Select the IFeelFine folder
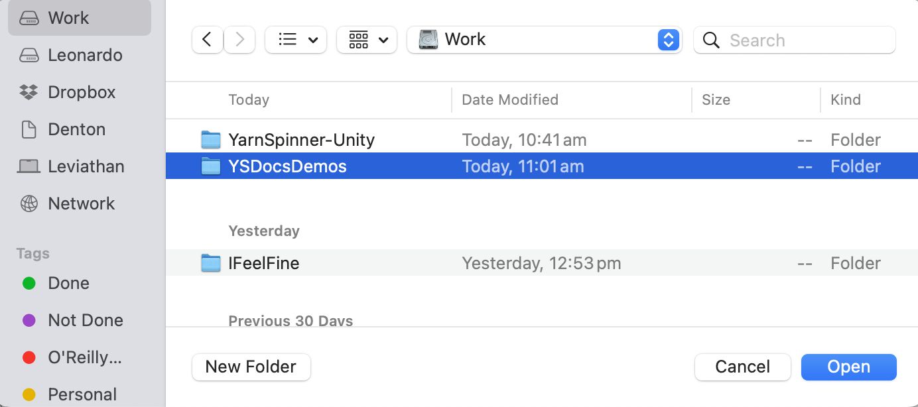Image resolution: width=918 pixels, height=407 pixels. pos(263,263)
